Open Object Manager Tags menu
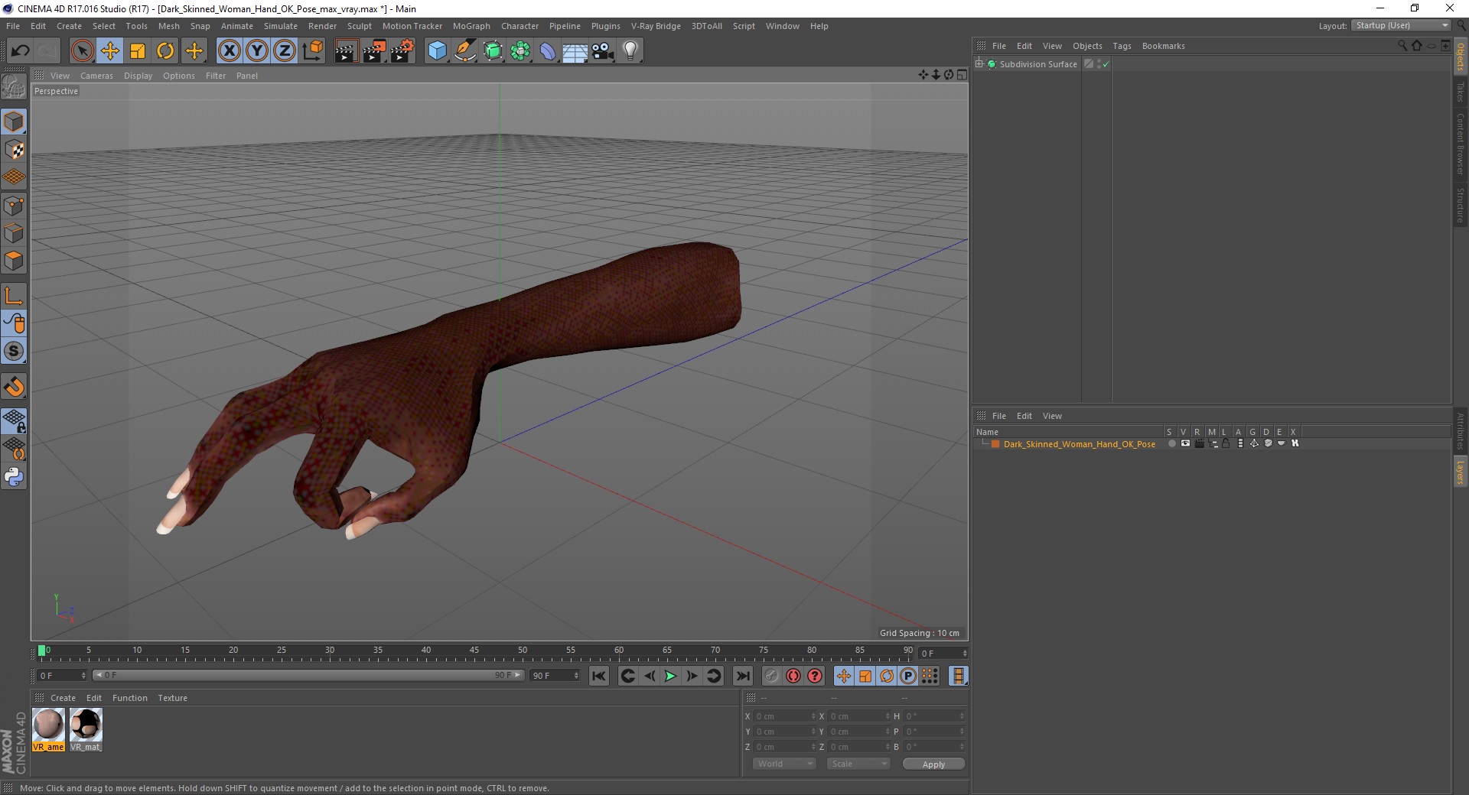 click(x=1122, y=46)
